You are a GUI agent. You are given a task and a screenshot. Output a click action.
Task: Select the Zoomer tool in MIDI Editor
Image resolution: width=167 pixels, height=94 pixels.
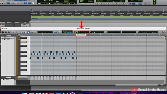[18, 32]
